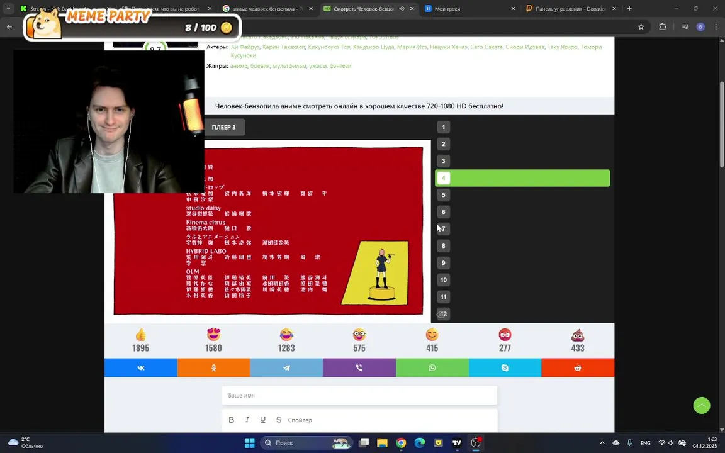Select episode 11
725x453 pixels.
tap(443, 297)
